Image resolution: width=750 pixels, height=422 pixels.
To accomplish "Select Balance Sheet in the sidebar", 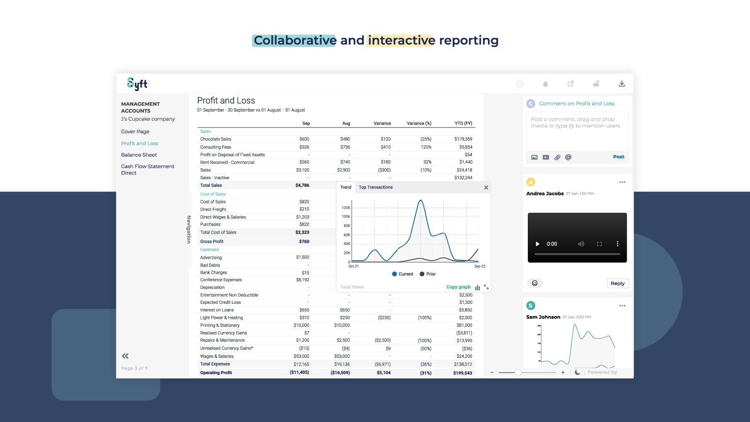I will click(139, 155).
